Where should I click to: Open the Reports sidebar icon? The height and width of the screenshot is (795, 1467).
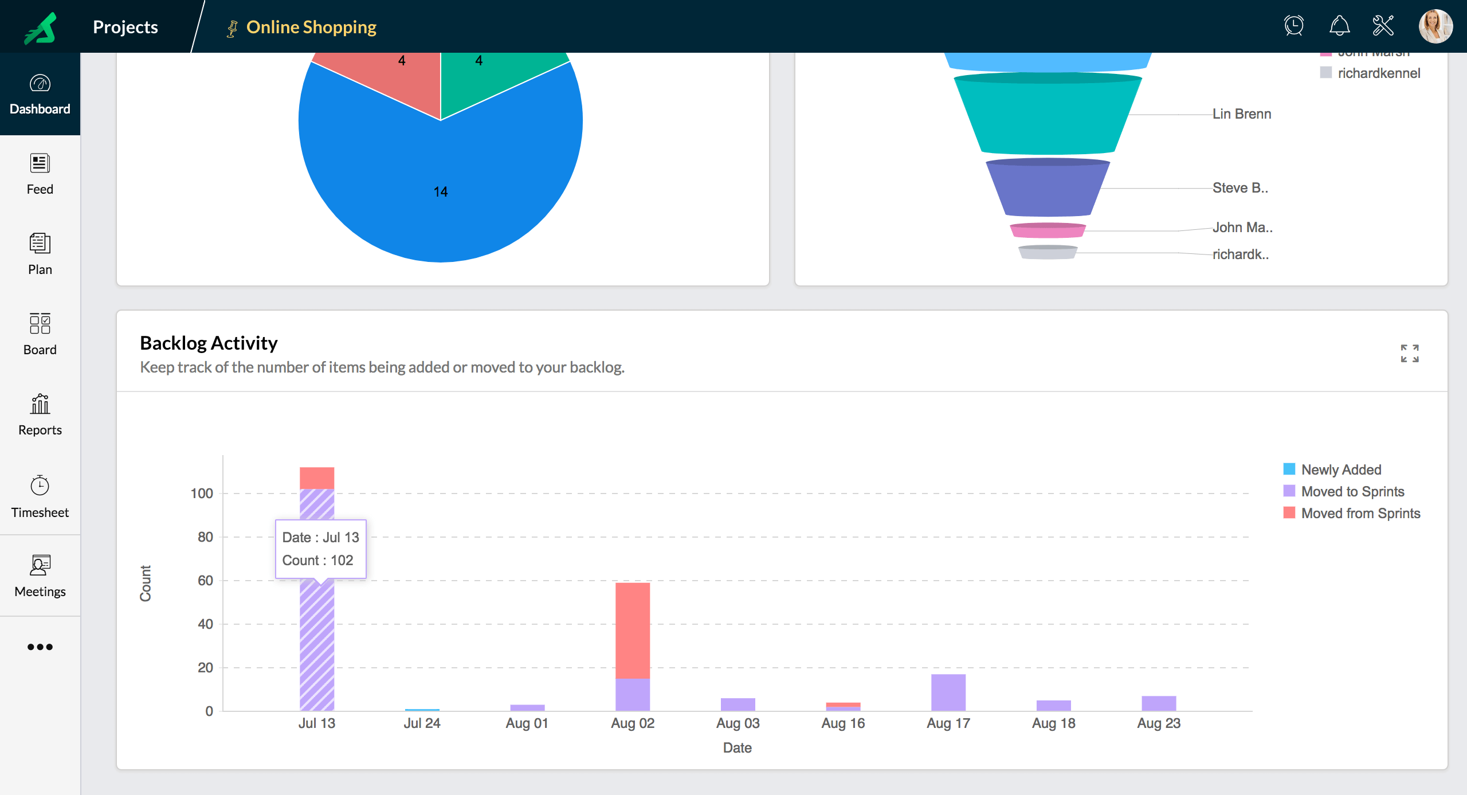pyautogui.click(x=40, y=405)
